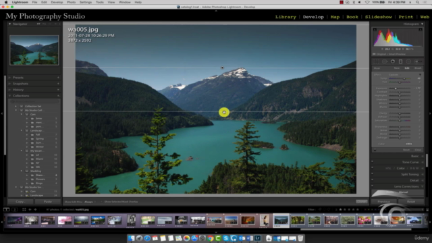Click Mask New option

tap(397, 68)
